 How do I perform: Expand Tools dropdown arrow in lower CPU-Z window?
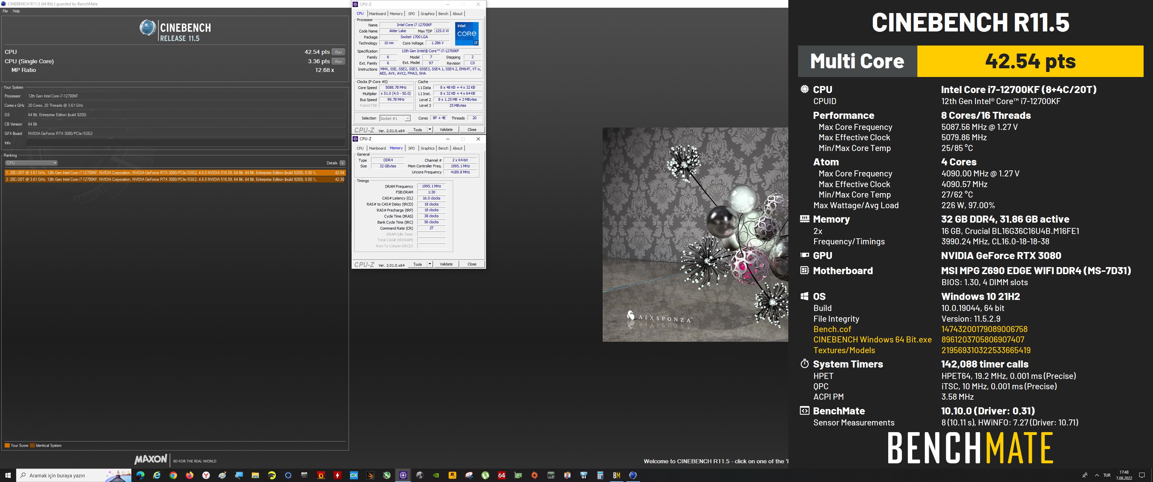click(430, 264)
